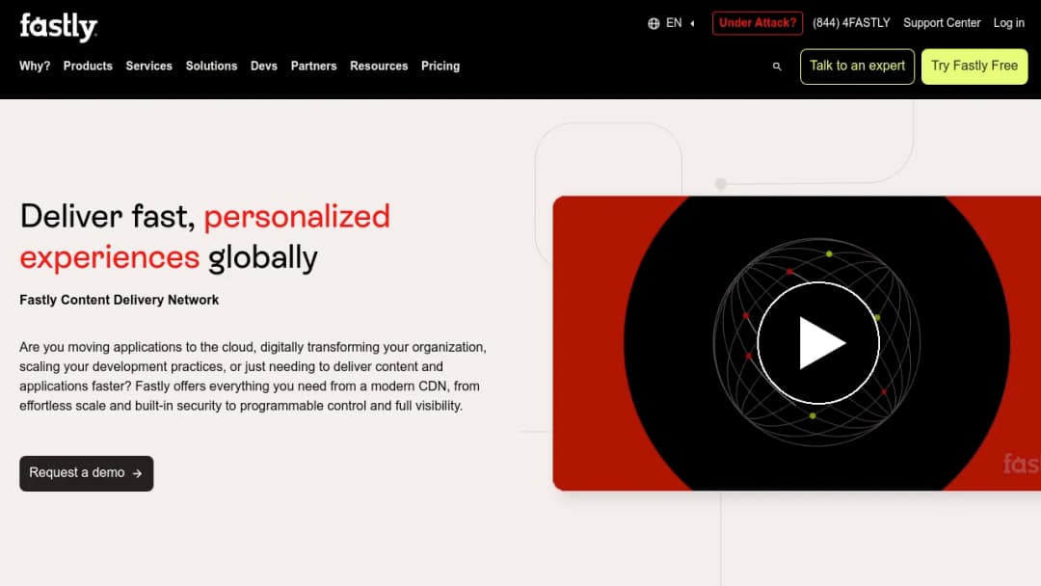Click the Fastly logo

59,27
